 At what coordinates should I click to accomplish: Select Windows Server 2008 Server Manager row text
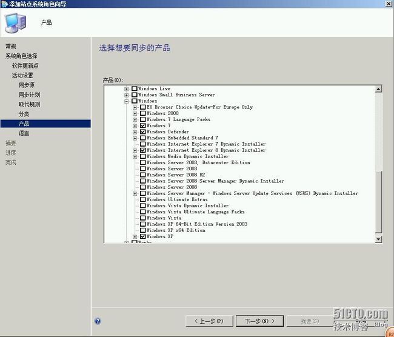click(x=215, y=181)
